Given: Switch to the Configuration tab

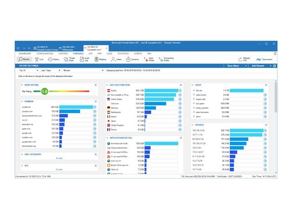Looking at the screenshot, I should tap(45, 54).
